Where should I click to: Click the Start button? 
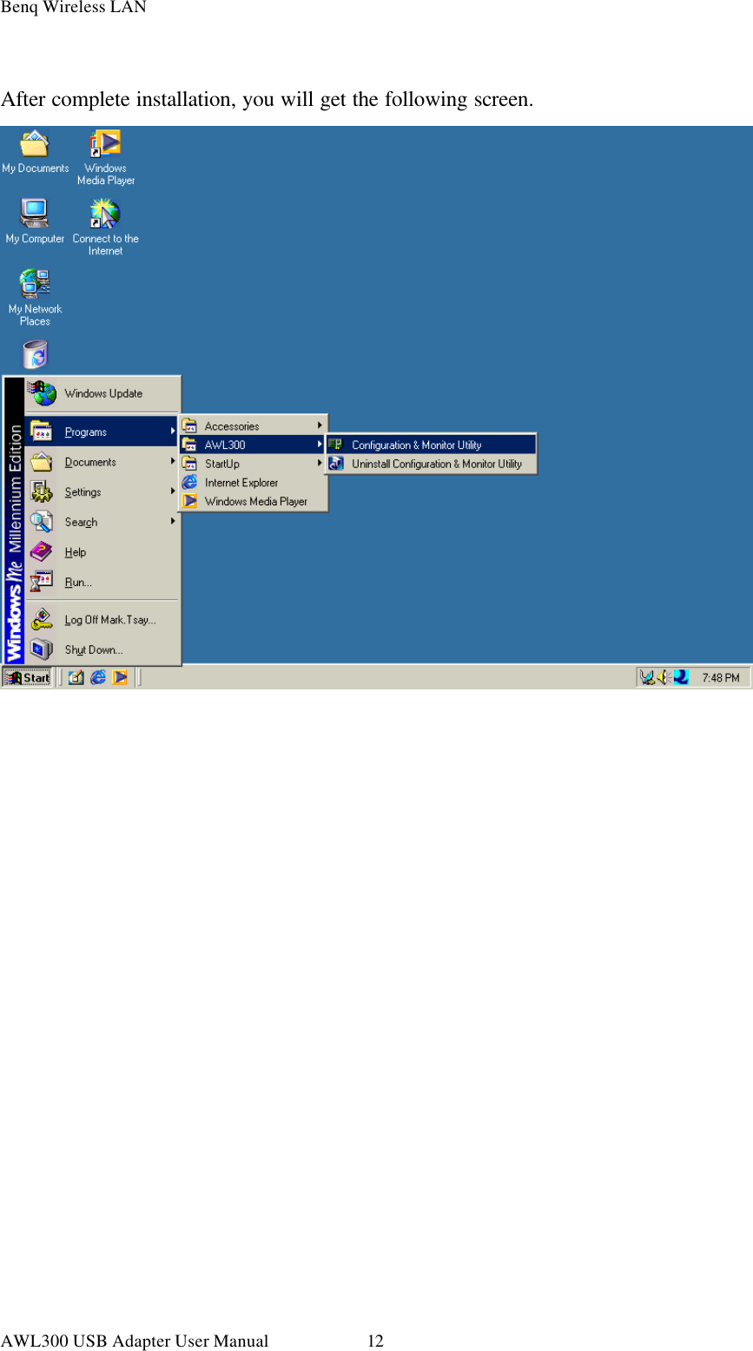click(27, 678)
